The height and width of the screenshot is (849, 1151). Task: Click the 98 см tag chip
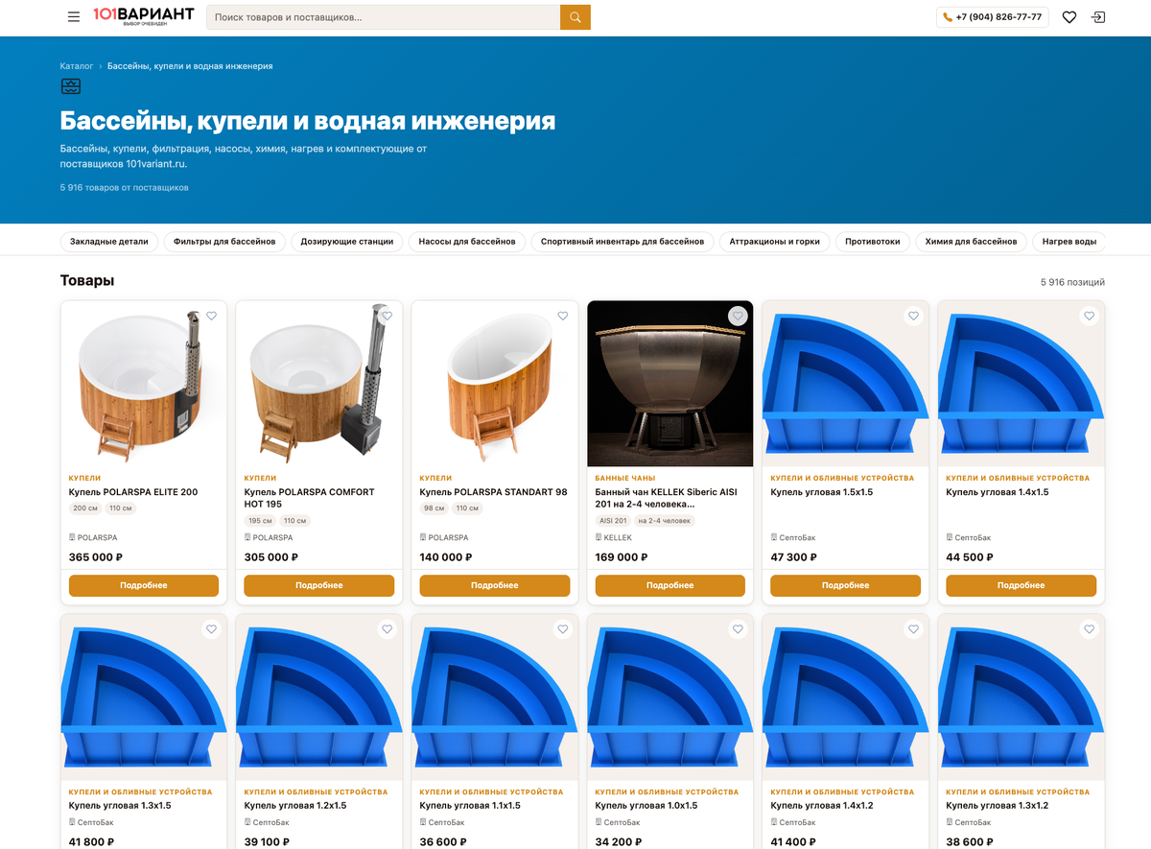[x=435, y=508]
